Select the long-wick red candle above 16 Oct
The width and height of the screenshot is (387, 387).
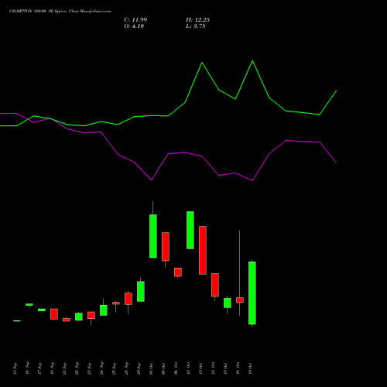coord(240,300)
